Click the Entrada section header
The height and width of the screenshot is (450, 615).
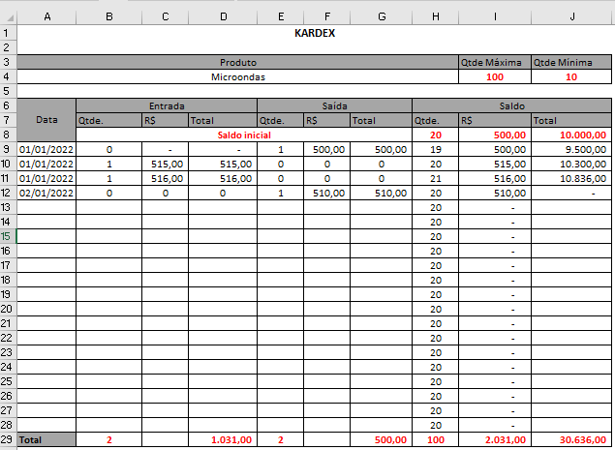tap(167, 105)
